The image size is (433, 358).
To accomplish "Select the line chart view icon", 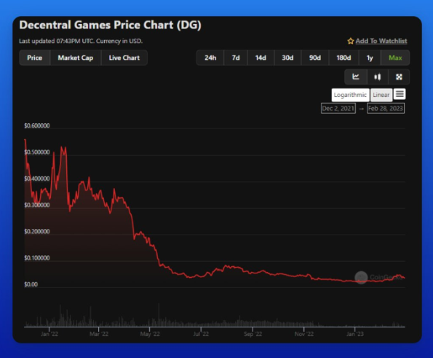I will coord(356,77).
